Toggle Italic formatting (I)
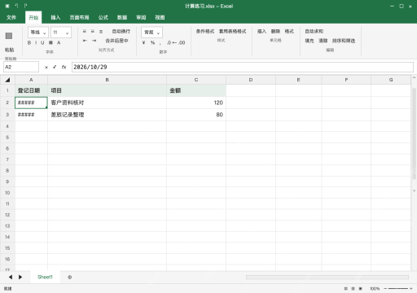This screenshot has width=417, height=293. pyautogui.click(x=36, y=42)
